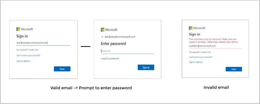260x104 pixels.
Task: Open Sign-in options in the left panel
Action: click(23, 61)
